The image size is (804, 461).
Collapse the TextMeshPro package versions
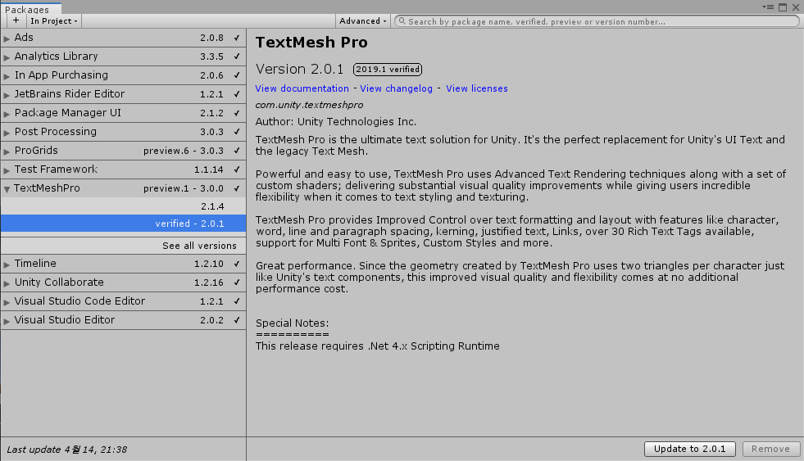point(7,189)
